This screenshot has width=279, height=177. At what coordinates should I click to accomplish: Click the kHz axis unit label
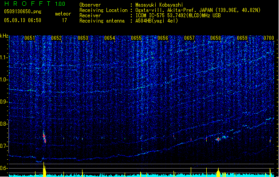click(4, 36)
